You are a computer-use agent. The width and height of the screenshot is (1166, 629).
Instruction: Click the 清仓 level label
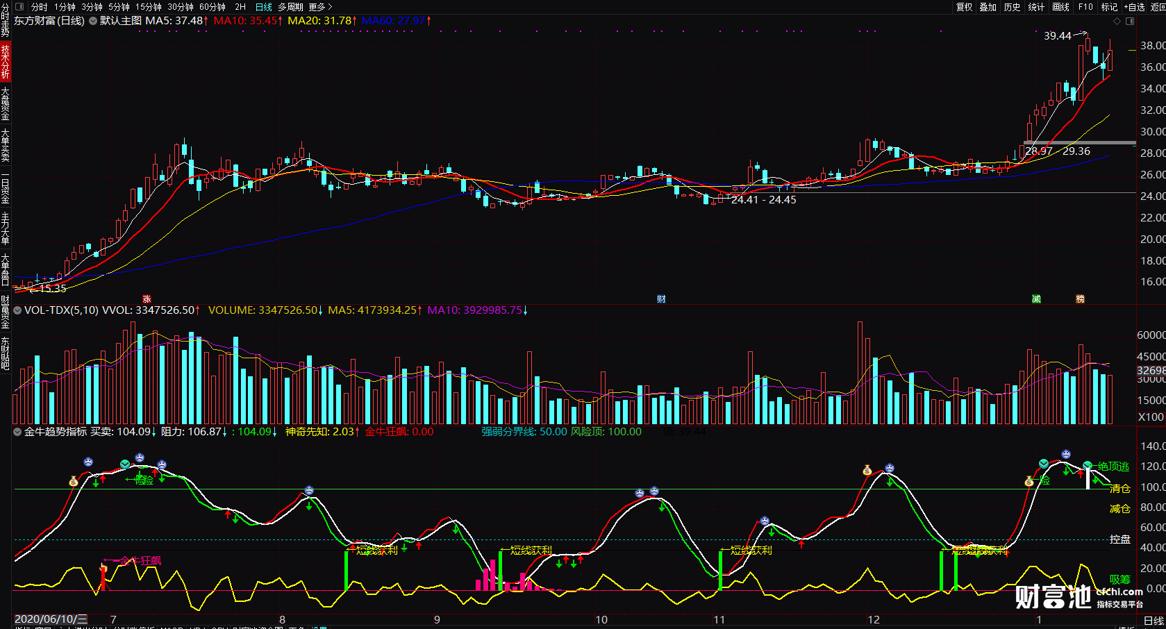click(x=1119, y=489)
